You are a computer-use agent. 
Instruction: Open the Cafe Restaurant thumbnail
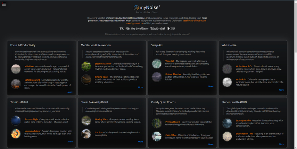16,84
